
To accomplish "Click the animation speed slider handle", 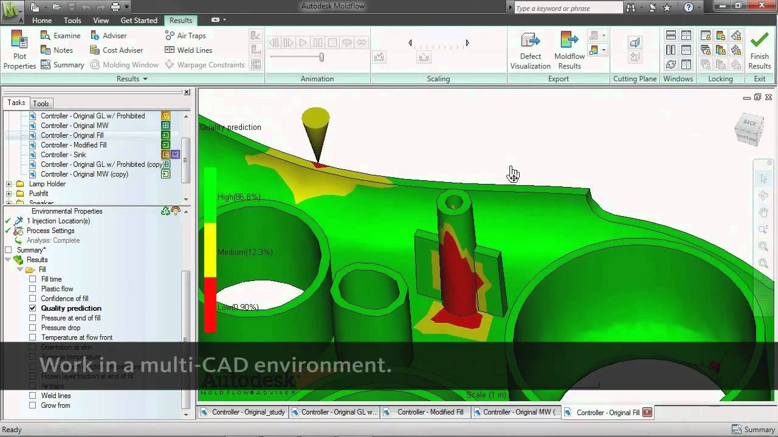I will coord(322,57).
